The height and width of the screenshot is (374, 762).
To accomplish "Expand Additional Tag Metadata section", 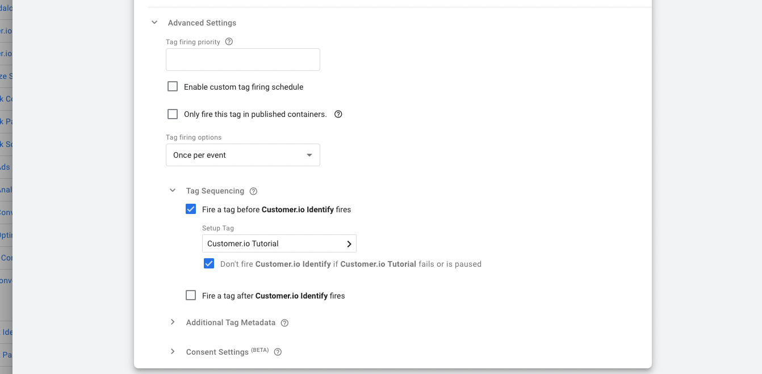I will [173, 322].
